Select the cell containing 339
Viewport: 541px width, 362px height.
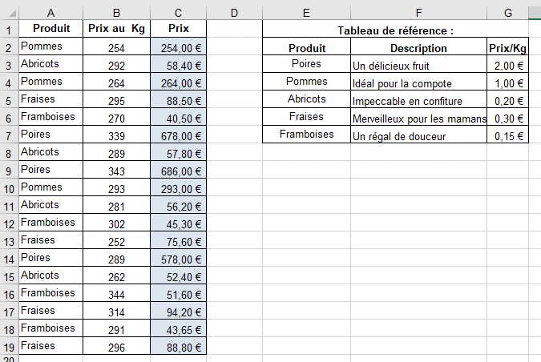pos(116,135)
